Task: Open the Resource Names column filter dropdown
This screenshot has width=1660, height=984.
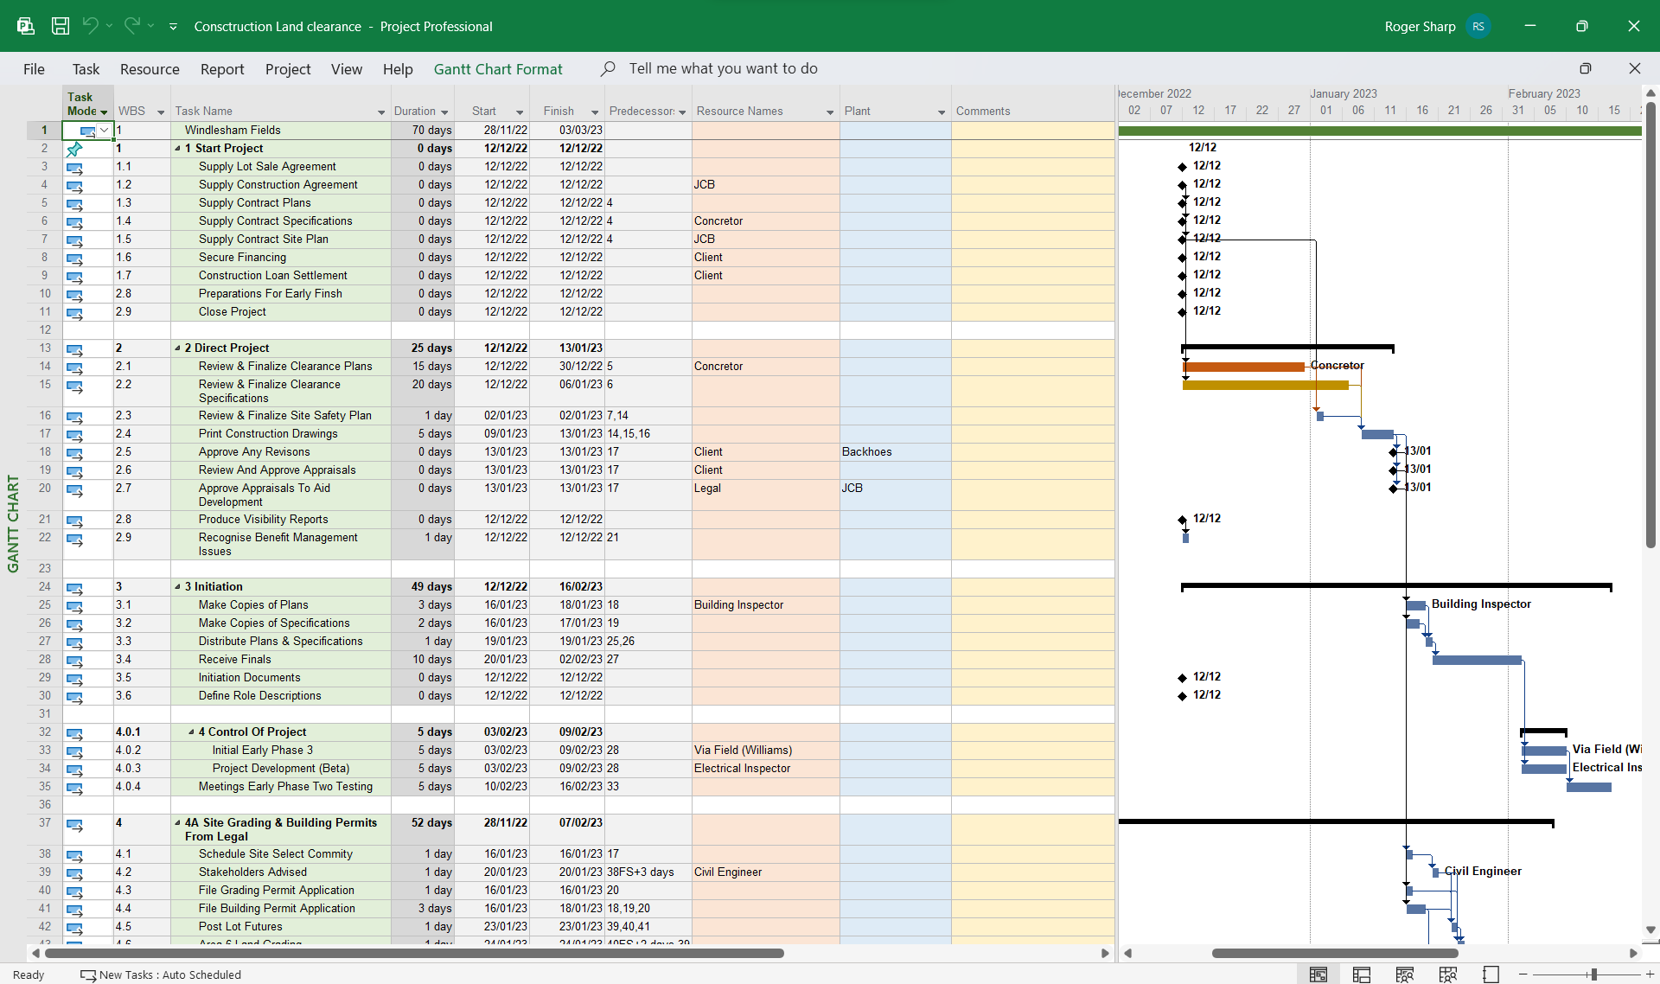Action: pyautogui.click(x=831, y=112)
